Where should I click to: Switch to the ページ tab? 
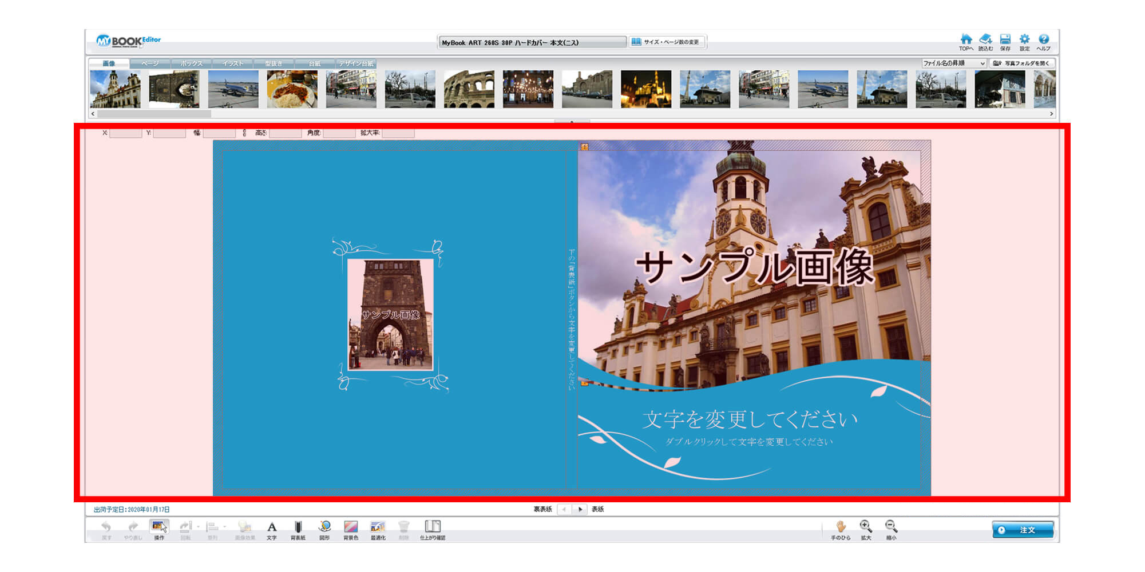150,63
